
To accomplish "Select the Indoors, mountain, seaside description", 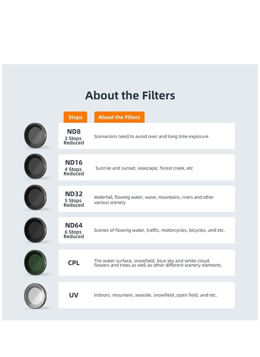I will (x=155, y=295).
